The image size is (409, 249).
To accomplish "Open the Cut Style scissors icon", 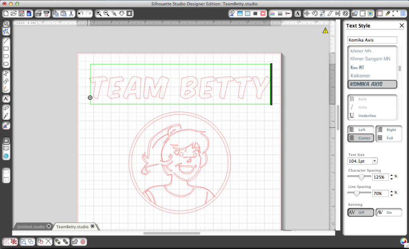I will point(288,13).
